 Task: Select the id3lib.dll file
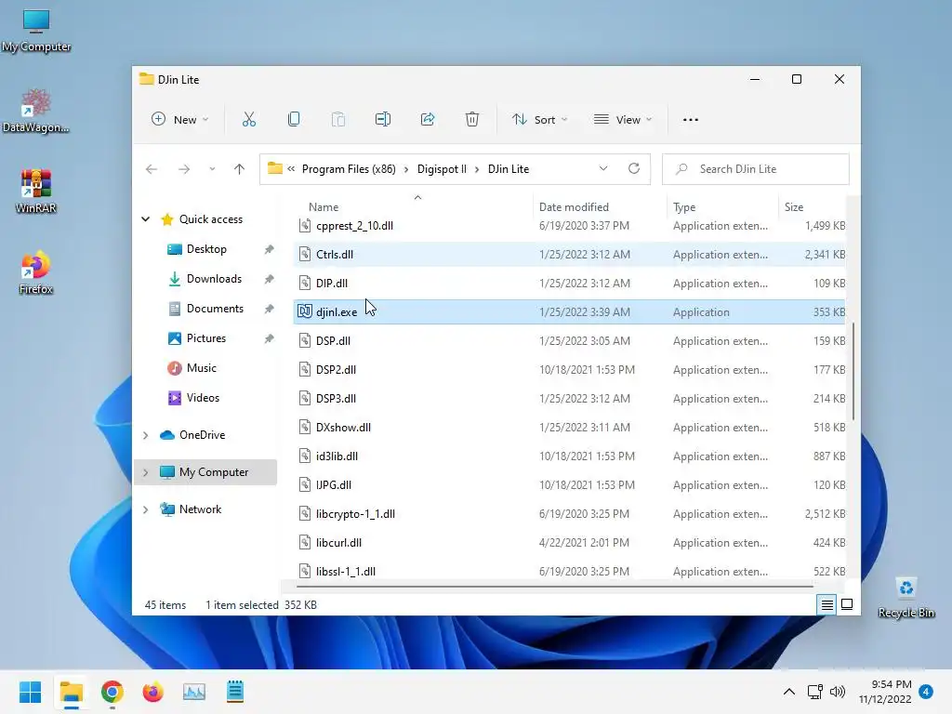(569, 456)
